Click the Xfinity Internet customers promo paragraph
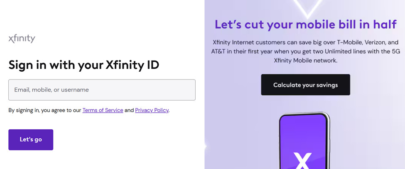 coord(305,51)
